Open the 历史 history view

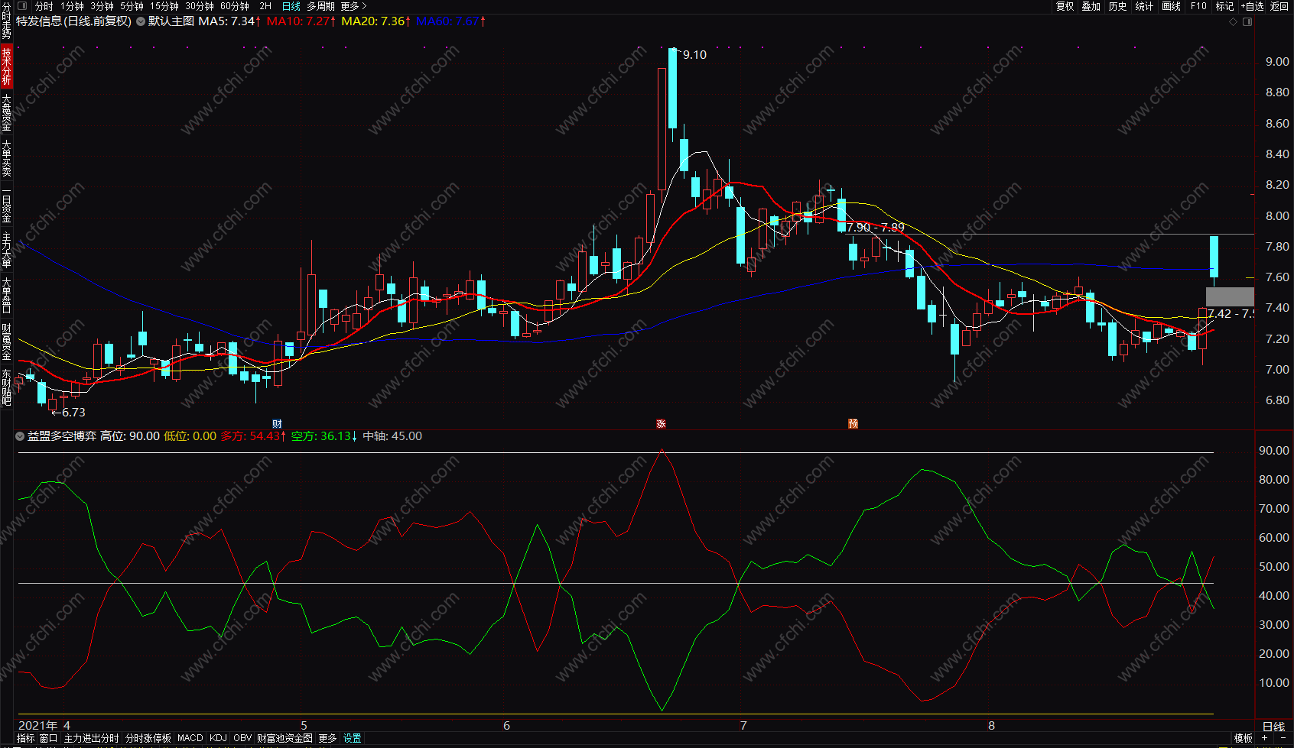click(1118, 6)
